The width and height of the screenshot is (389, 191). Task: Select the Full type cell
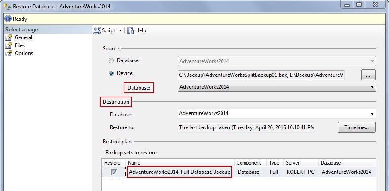pos(274,172)
